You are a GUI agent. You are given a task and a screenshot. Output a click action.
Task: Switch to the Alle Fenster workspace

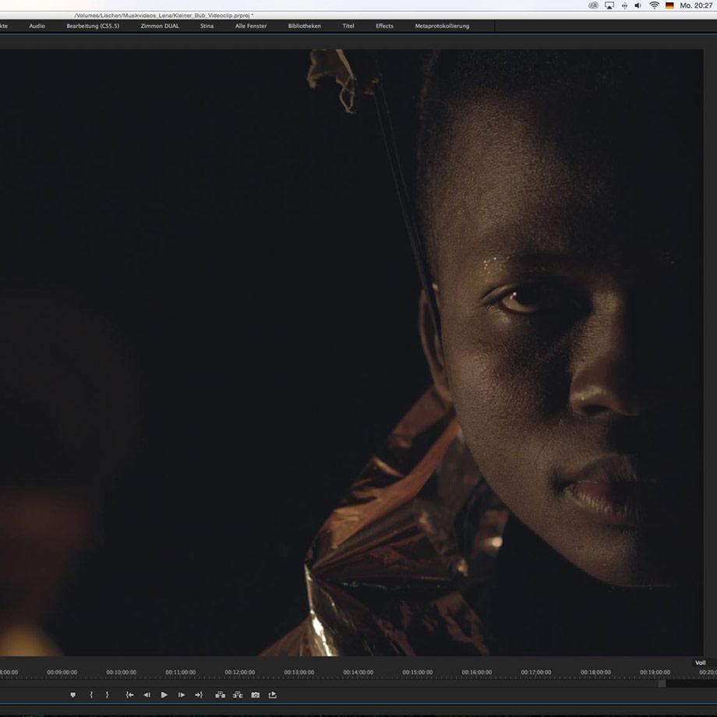251,26
